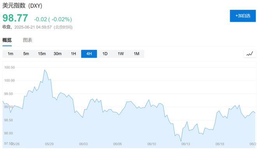Click the 100.00 price axis label
The width and height of the screenshot is (257, 150).
[9, 81]
